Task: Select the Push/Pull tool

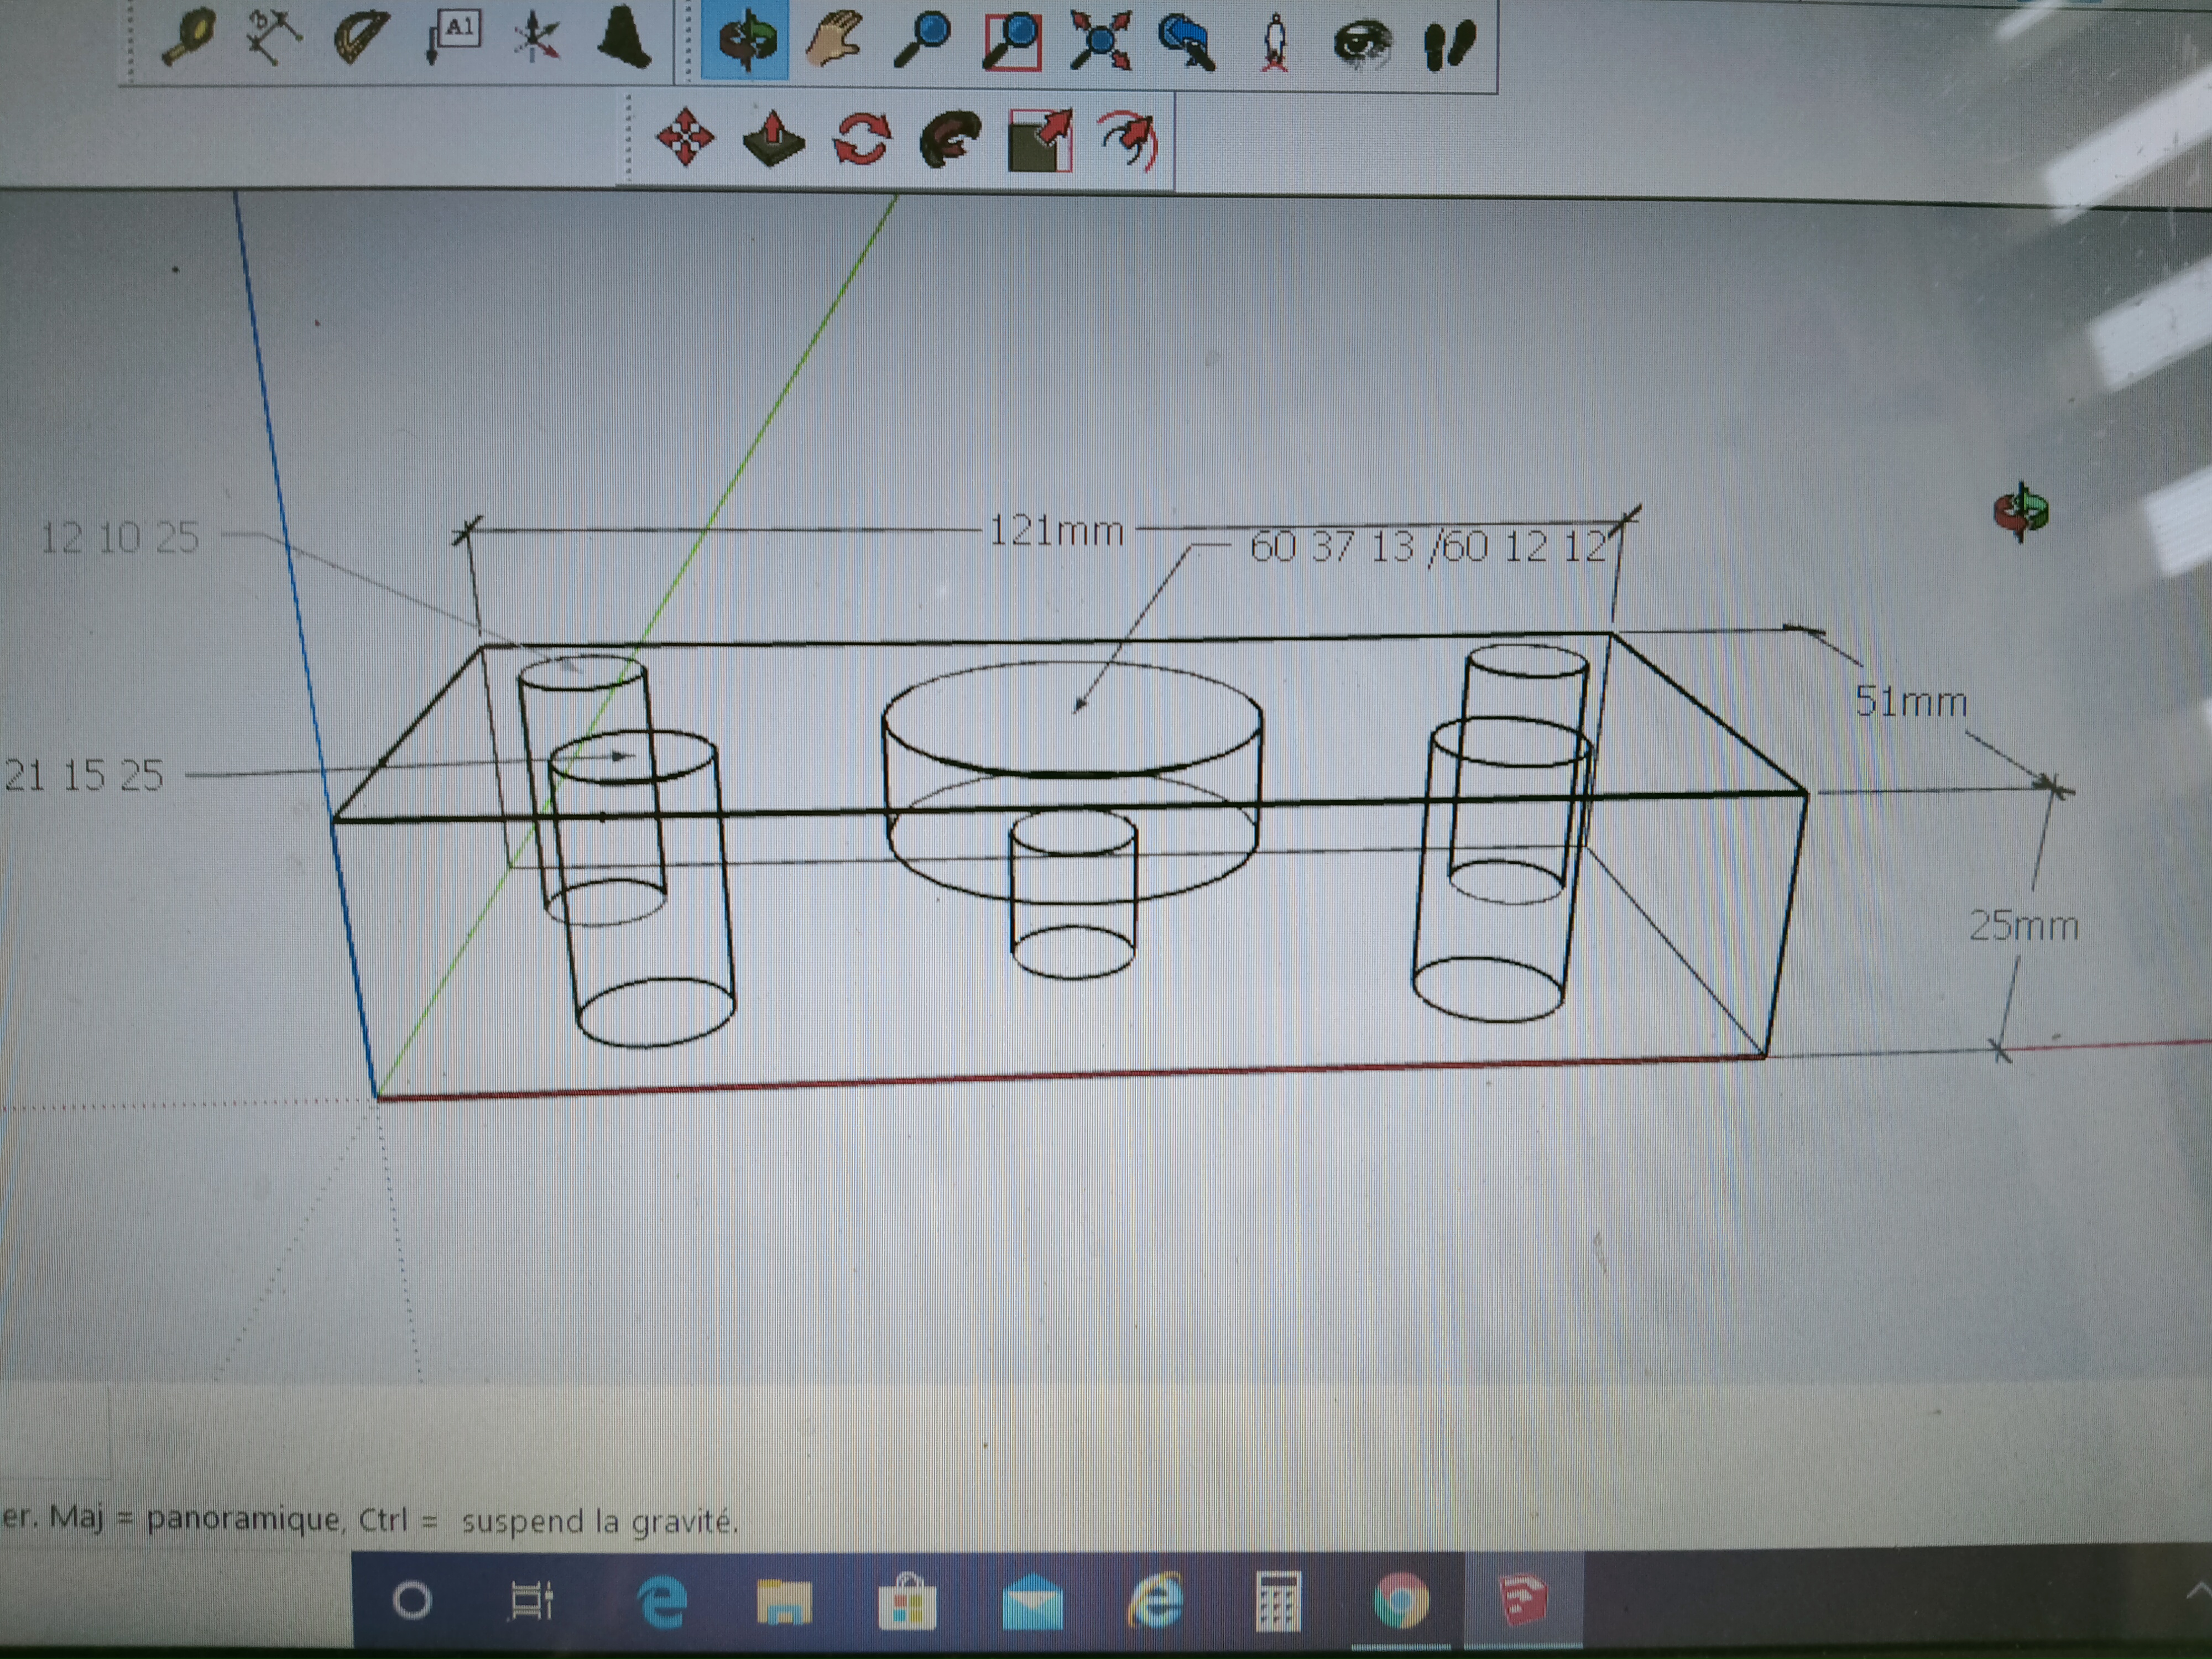Action: [773, 138]
